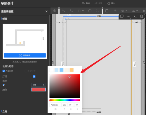The width and height of the screenshot is (146, 115).
Task: Expand the rectangle tool dropdown arrow
Action: [x=83, y=11]
